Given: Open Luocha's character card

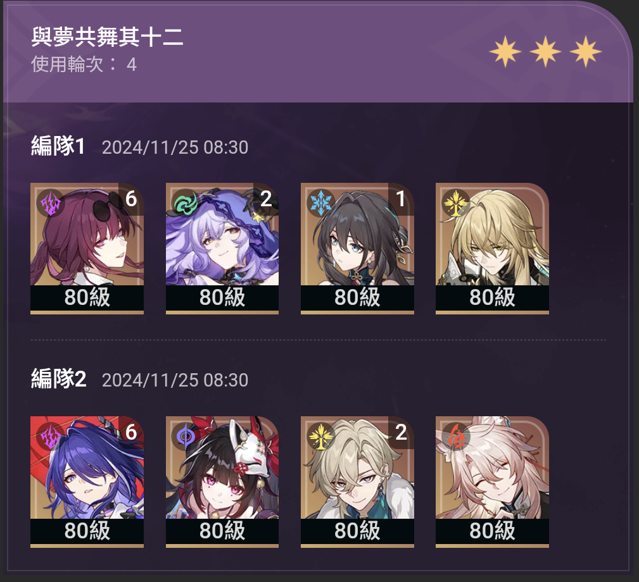Looking at the screenshot, I should point(492,248).
